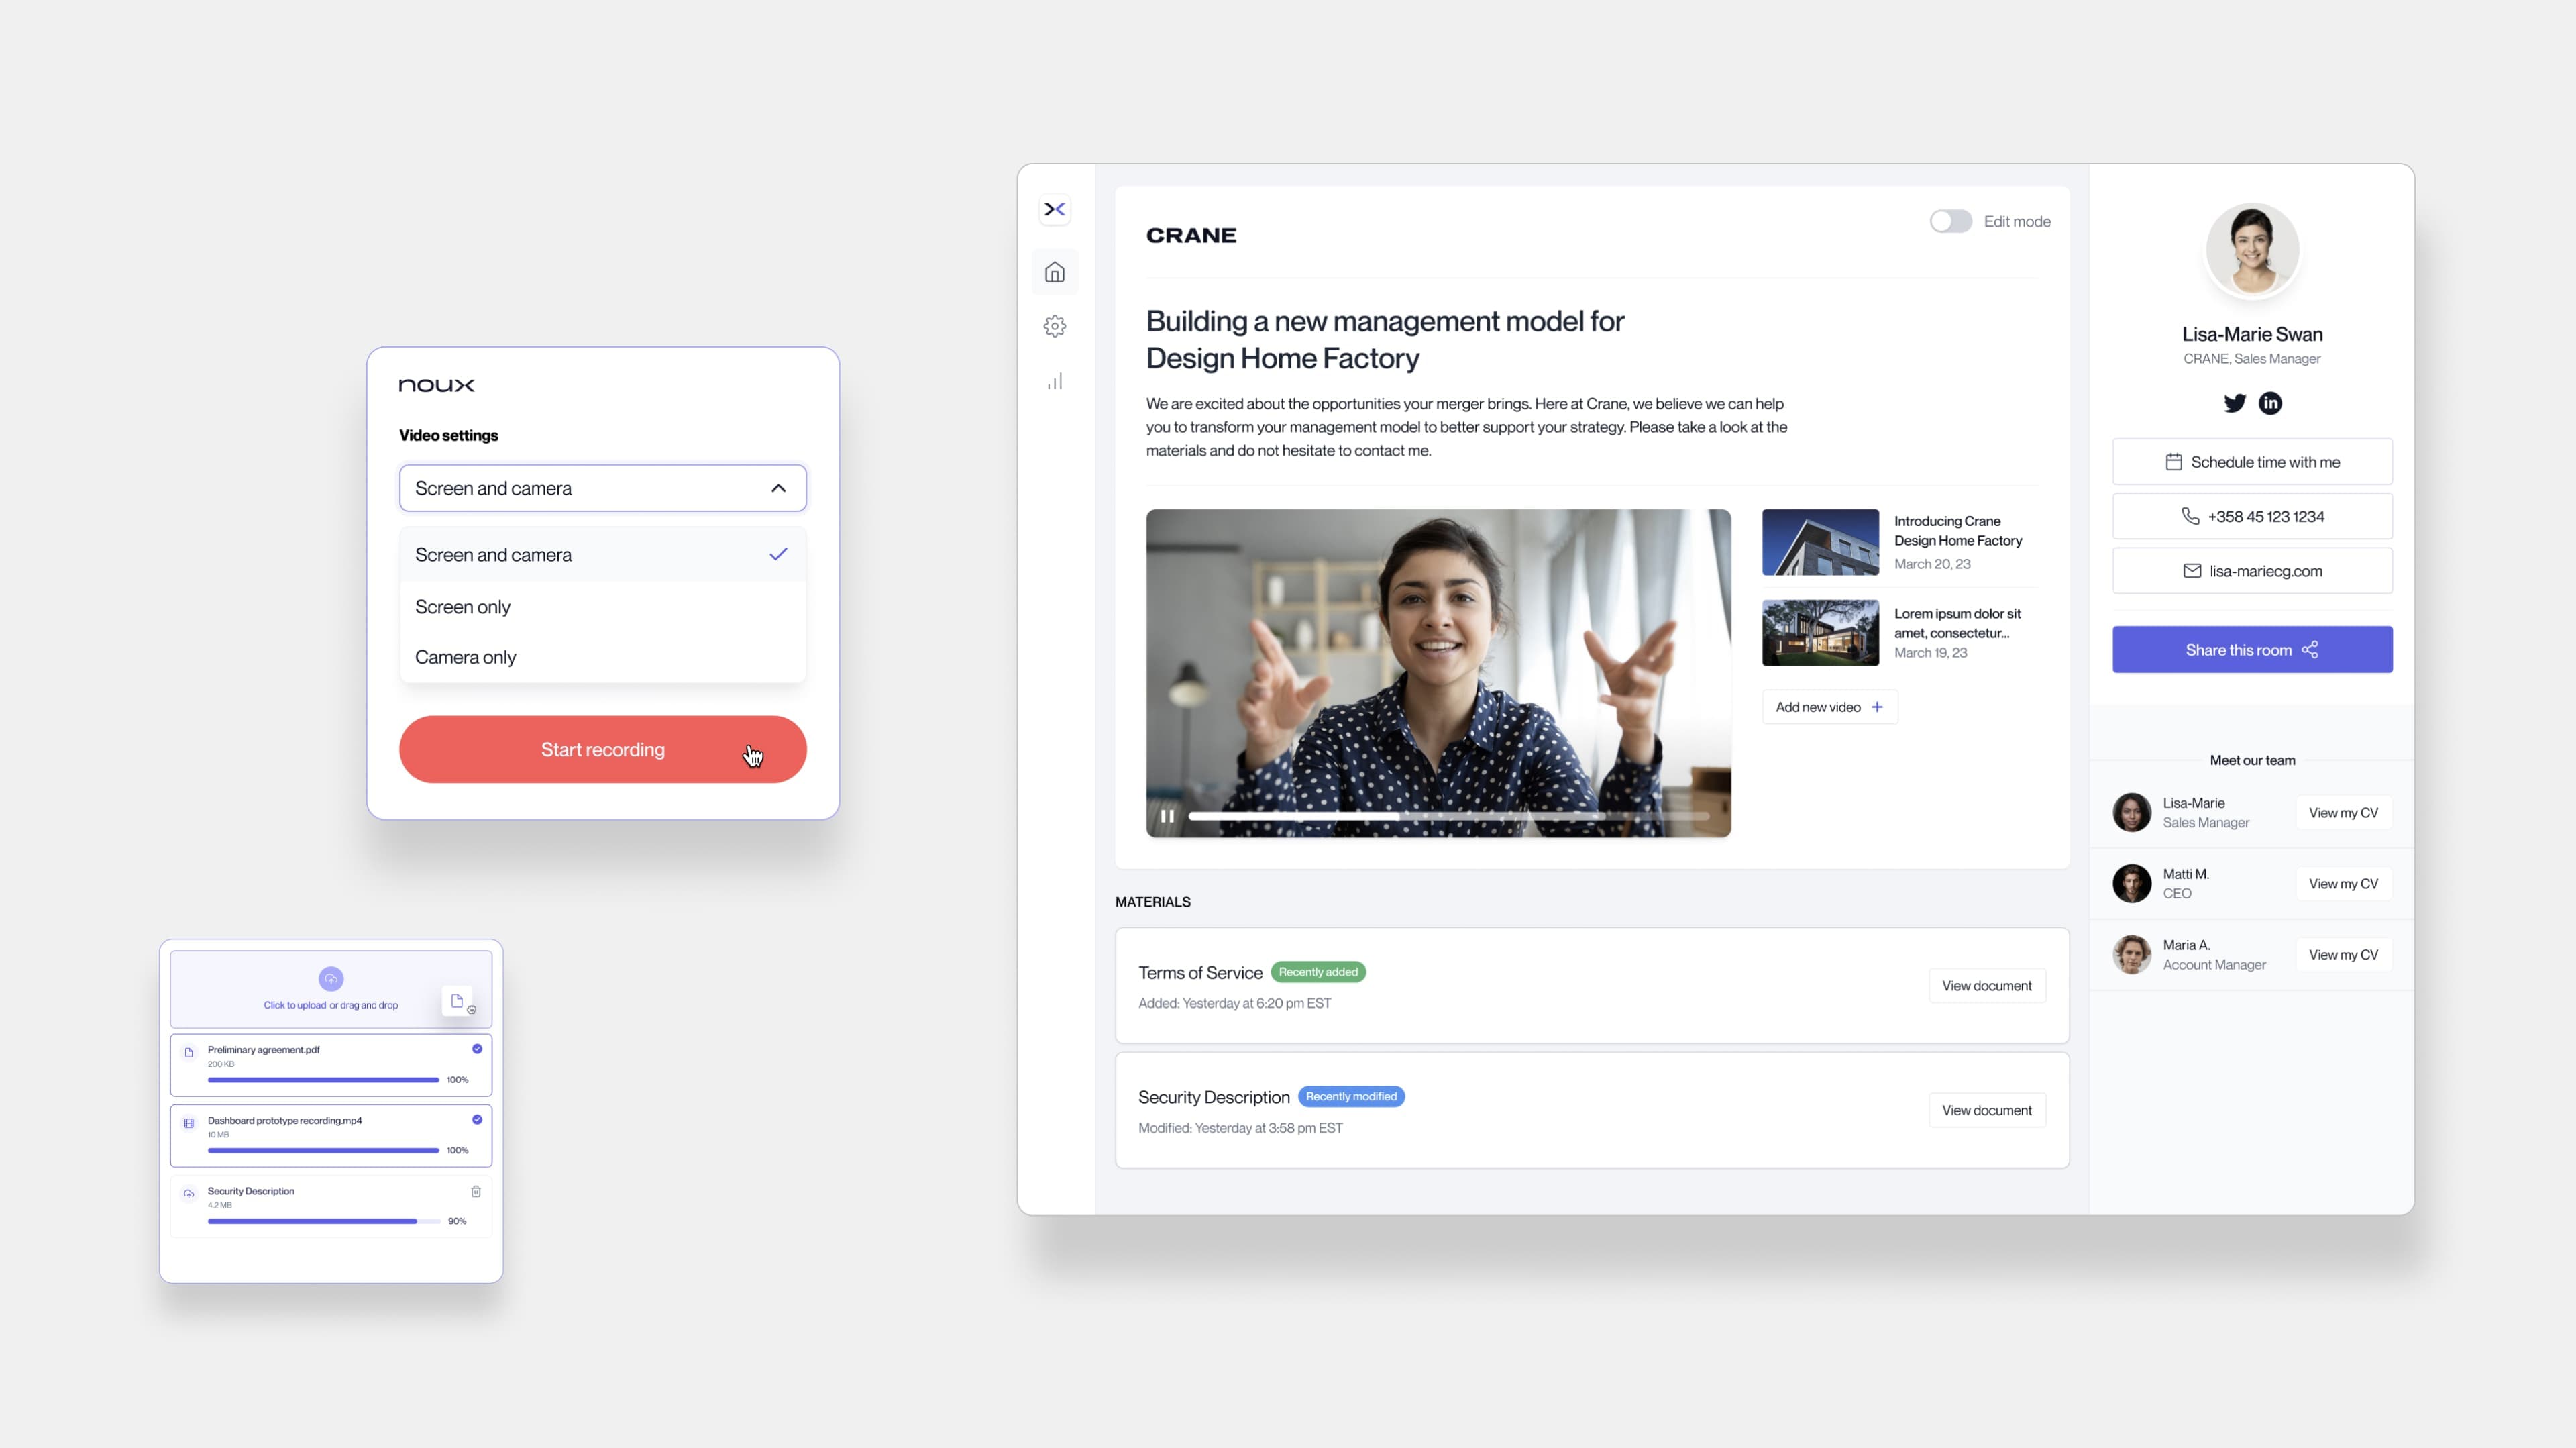Click Lisa-Marie's avatar in the team list

point(2131,812)
